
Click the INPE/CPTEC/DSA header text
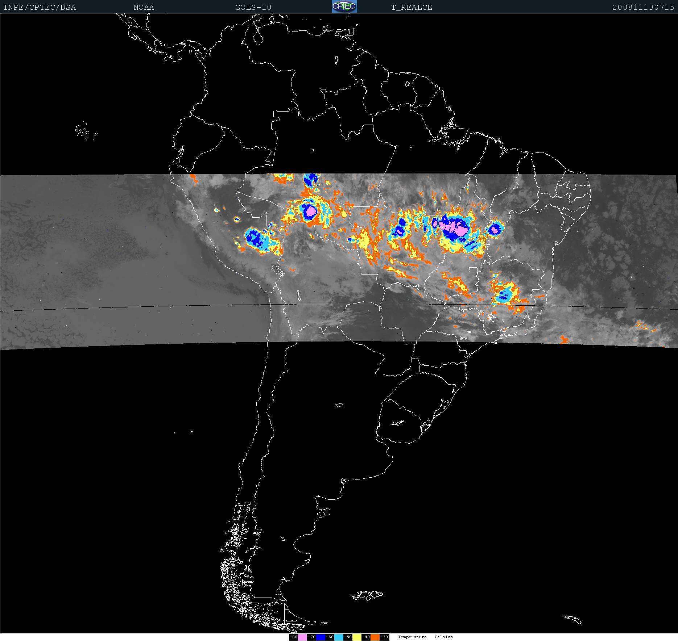40,7
